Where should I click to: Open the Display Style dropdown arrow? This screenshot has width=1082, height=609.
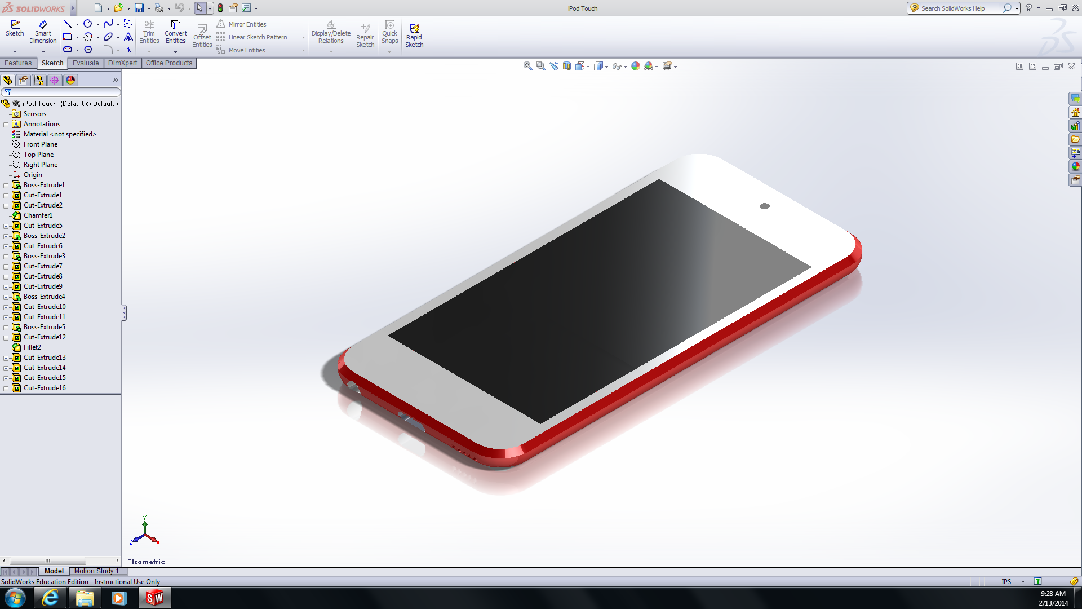607,67
